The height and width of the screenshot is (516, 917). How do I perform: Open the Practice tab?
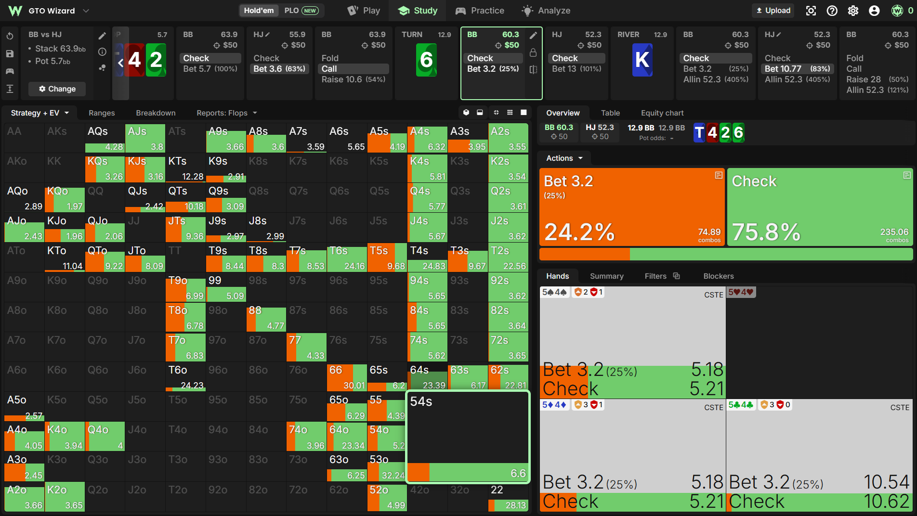[480, 11]
